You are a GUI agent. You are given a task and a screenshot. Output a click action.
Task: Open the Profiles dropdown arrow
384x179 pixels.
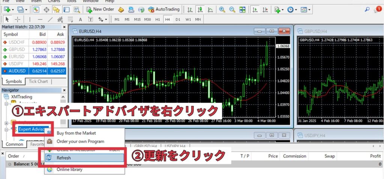(26, 10)
